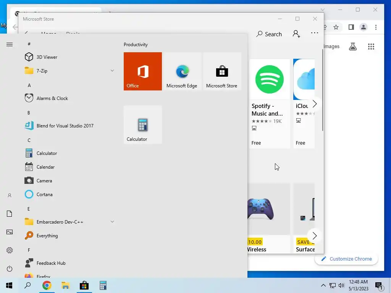This screenshot has height=293, width=391.
Task: Select letter C section header
Action: tap(29, 140)
